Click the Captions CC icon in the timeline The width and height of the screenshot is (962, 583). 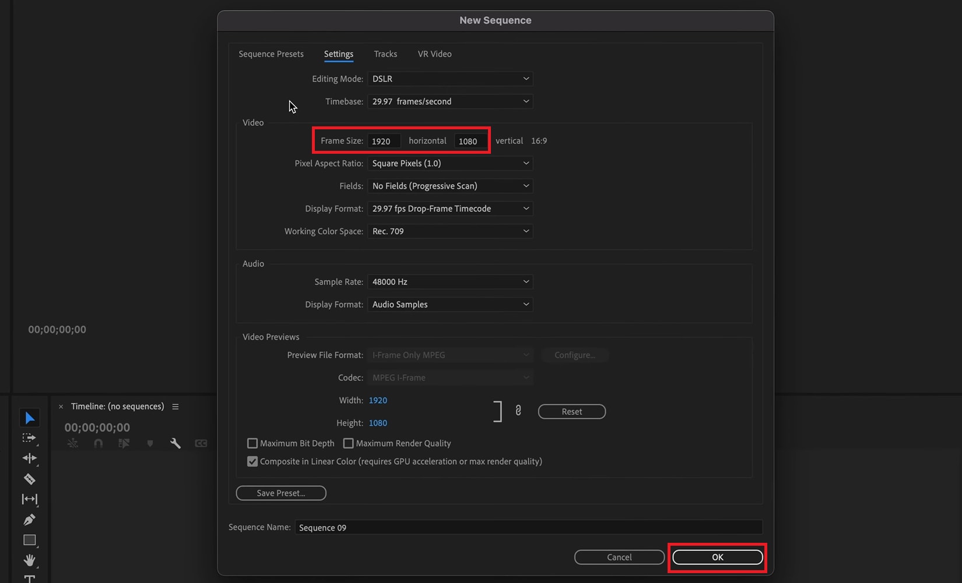201,443
